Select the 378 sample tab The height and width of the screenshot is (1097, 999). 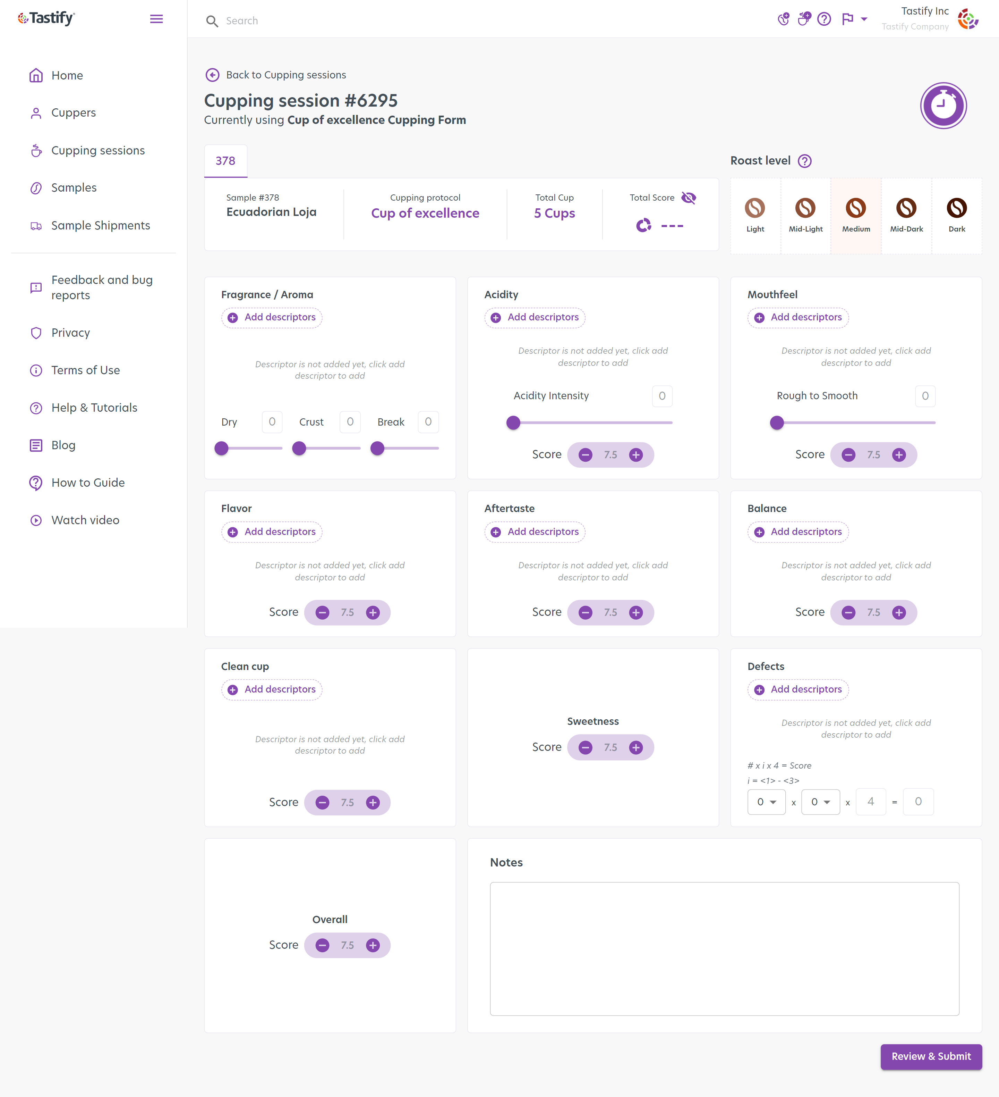click(x=226, y=161)
